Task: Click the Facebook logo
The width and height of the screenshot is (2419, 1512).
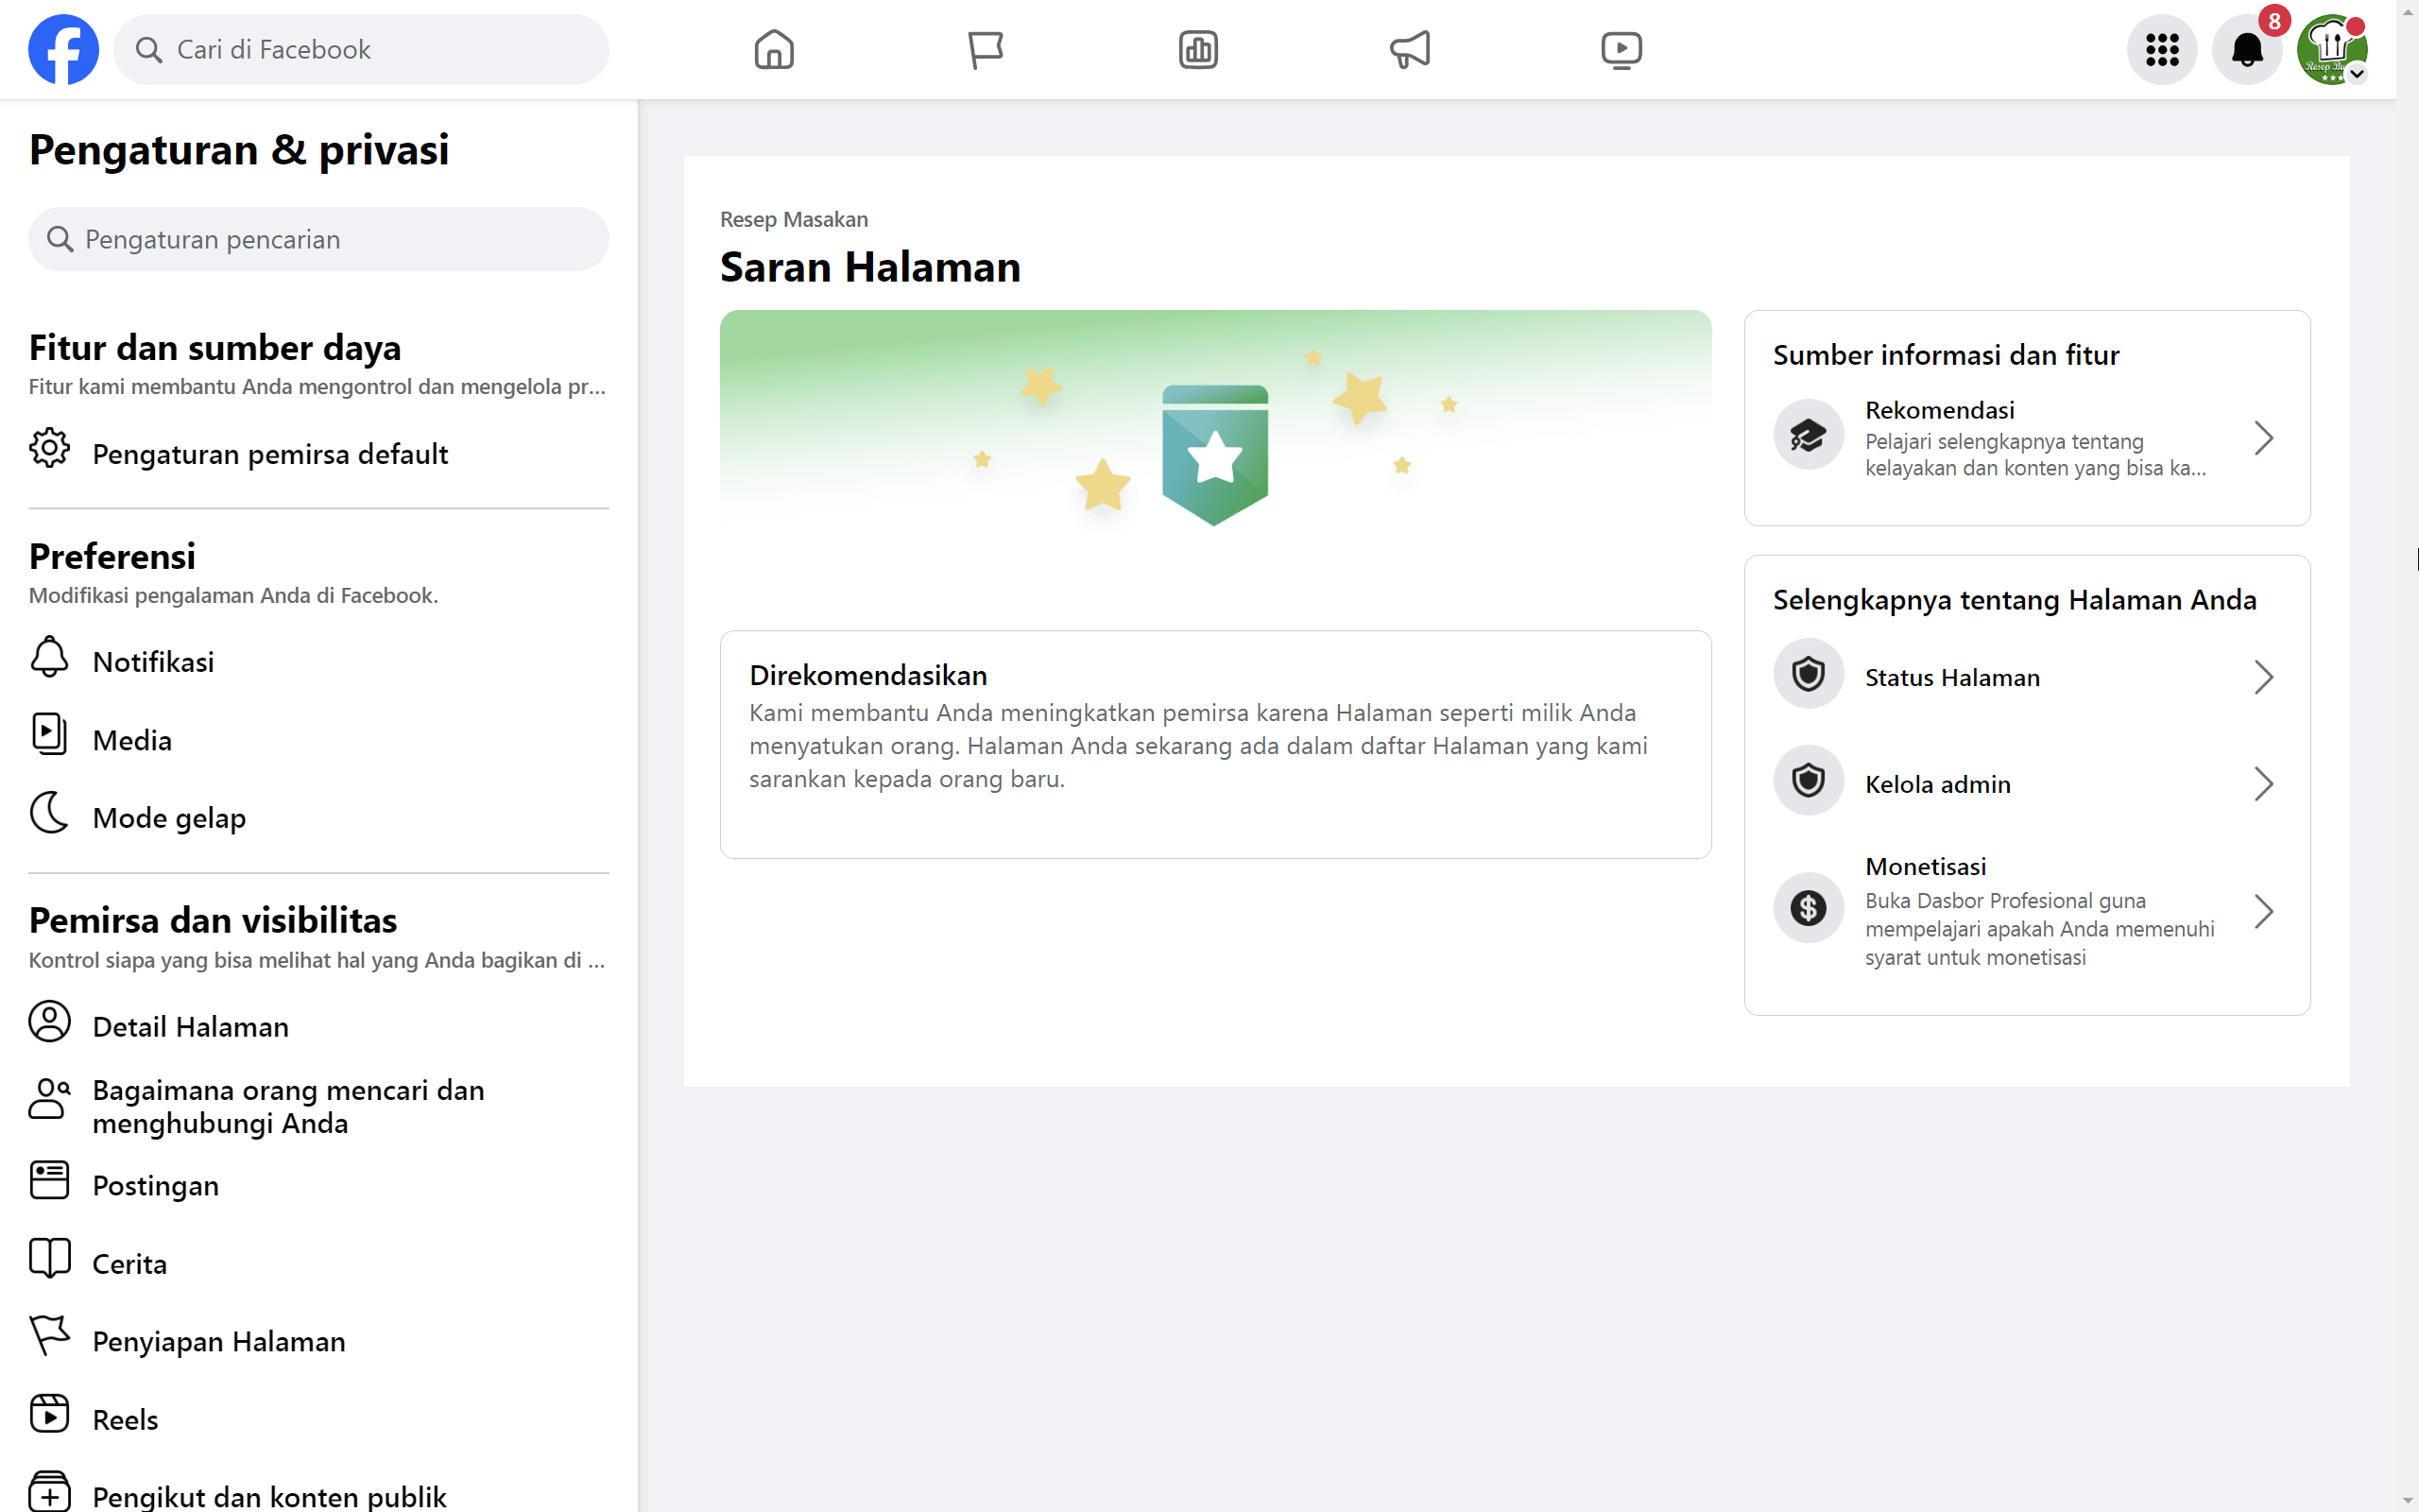Action: [x=63, y=48]
